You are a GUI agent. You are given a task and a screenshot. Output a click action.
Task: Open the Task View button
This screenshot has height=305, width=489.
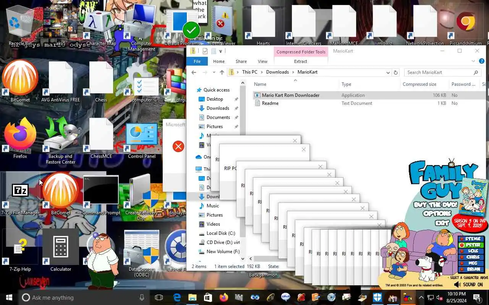(x=159, y=297)
